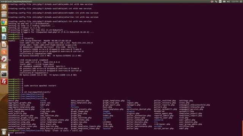Image resolution: width=243 pixels, height=136 pixels.
Task: Open the session gear menu in top panel
Action: pos(241,2)
